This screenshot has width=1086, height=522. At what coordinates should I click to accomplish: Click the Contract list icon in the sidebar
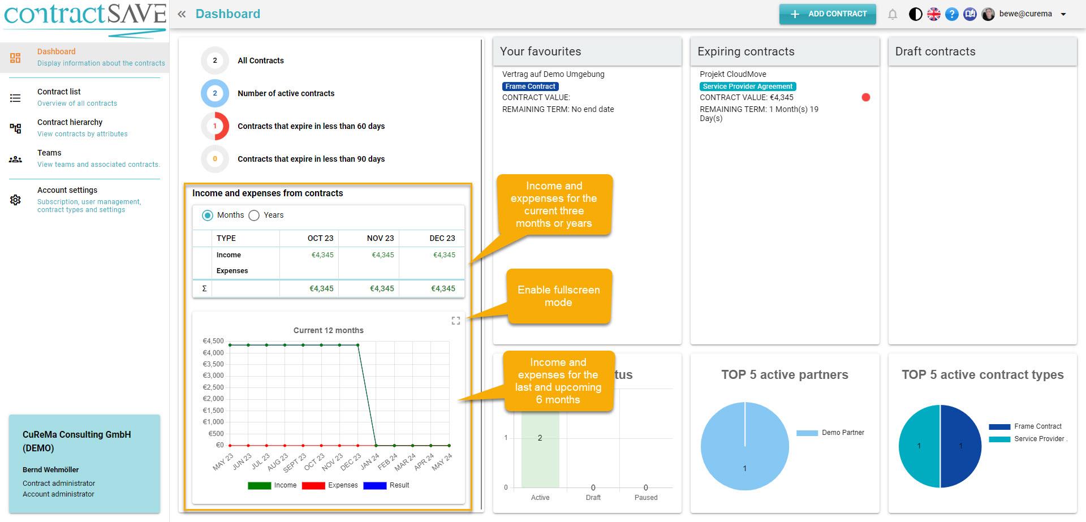pos(15,98)
